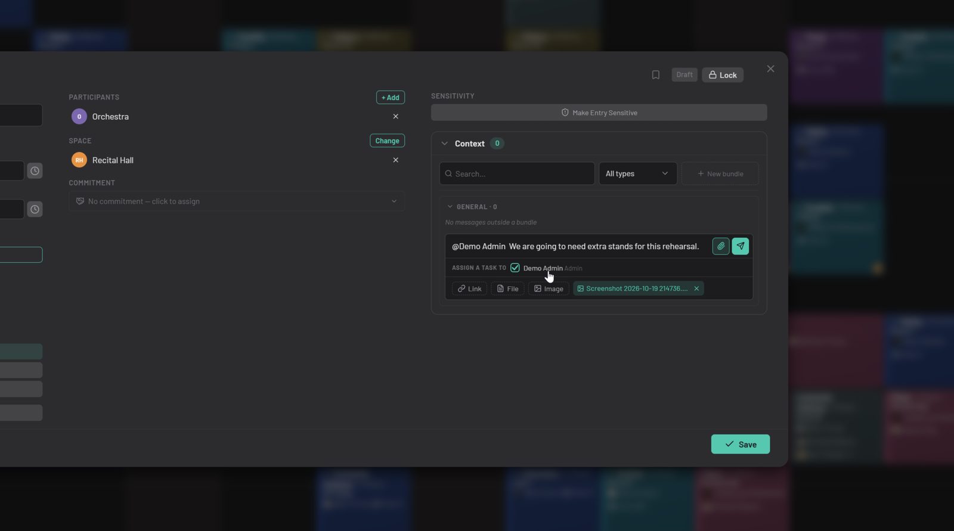Screen dimensions: 954x531
Task: Save the entry
Action: (x=741, y=444)
